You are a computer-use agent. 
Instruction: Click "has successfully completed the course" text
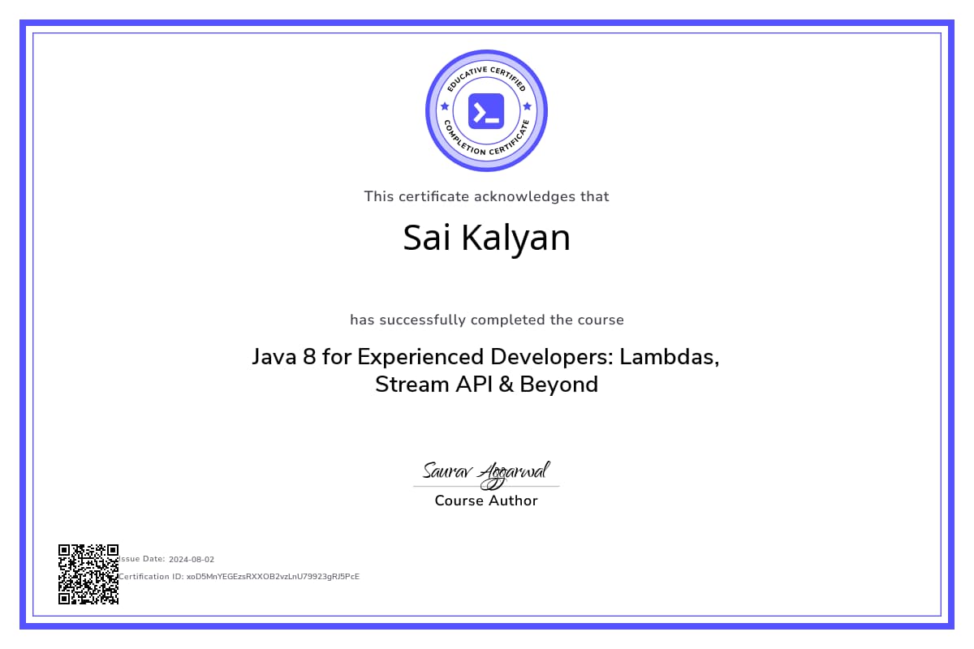tap(486, 320)
